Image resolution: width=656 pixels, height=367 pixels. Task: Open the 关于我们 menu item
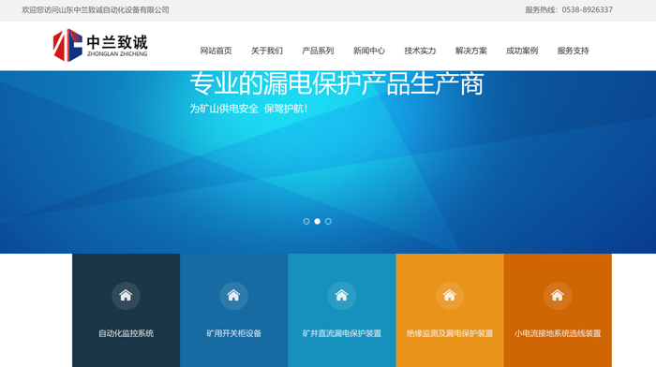[267, 51]
